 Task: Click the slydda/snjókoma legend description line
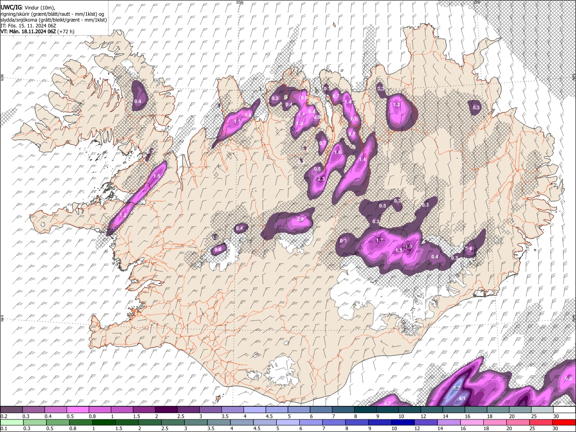(x=54, y=20)
